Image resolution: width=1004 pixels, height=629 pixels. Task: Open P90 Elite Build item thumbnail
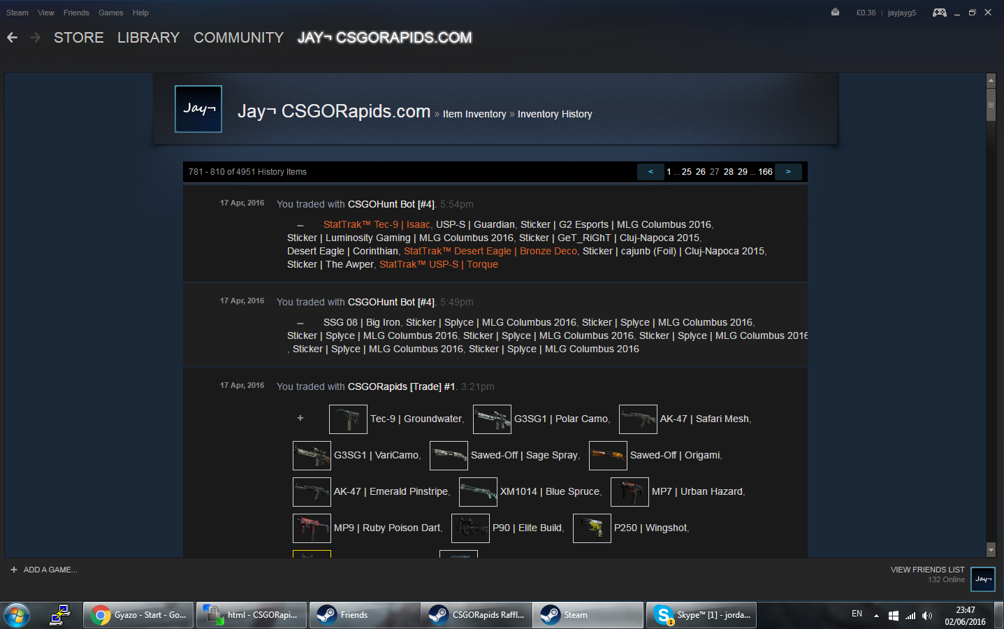tap(470, 528)
